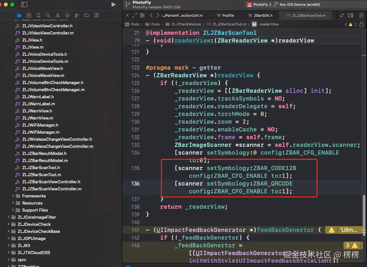367x267 pixels.
Task: Expand the ZLJCoreImageFilter group
Action: [x=8, y=217]
